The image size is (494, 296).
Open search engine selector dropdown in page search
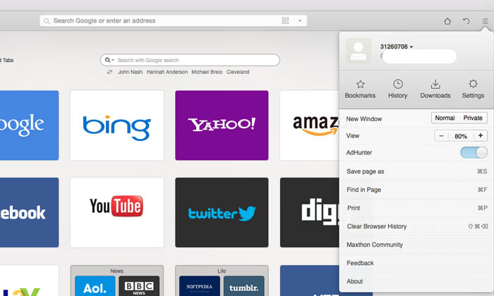coord(109,60)
